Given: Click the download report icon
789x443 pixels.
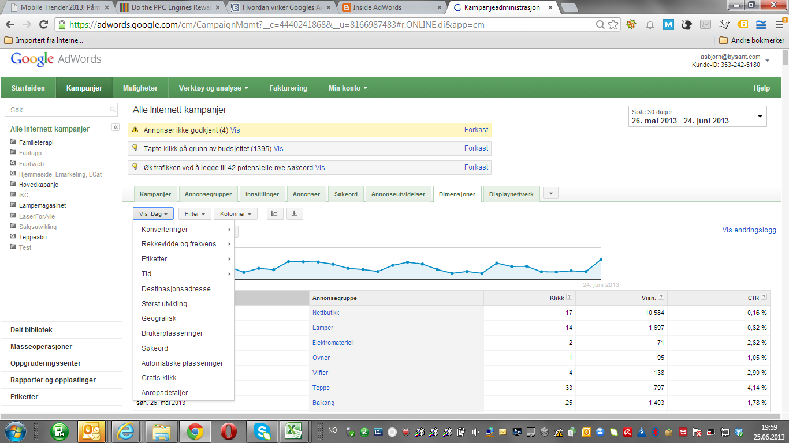Looking at the screenshot, I should pos(295,213).
